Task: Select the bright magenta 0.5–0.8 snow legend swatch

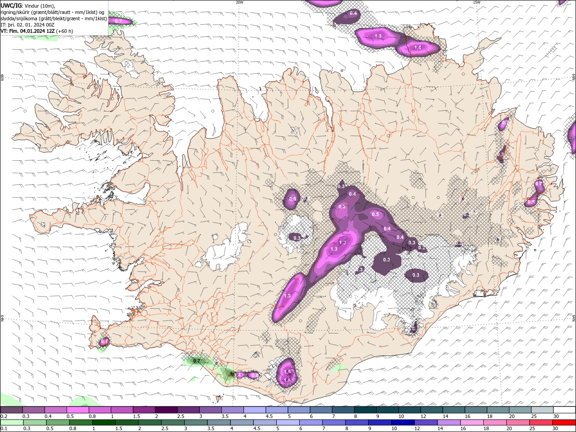Action: [x=77, y=410]
